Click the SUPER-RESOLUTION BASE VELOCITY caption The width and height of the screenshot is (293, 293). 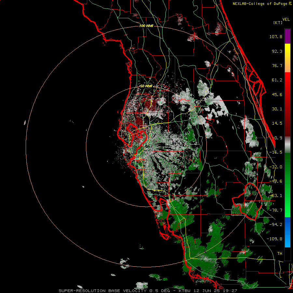point(103,291)
